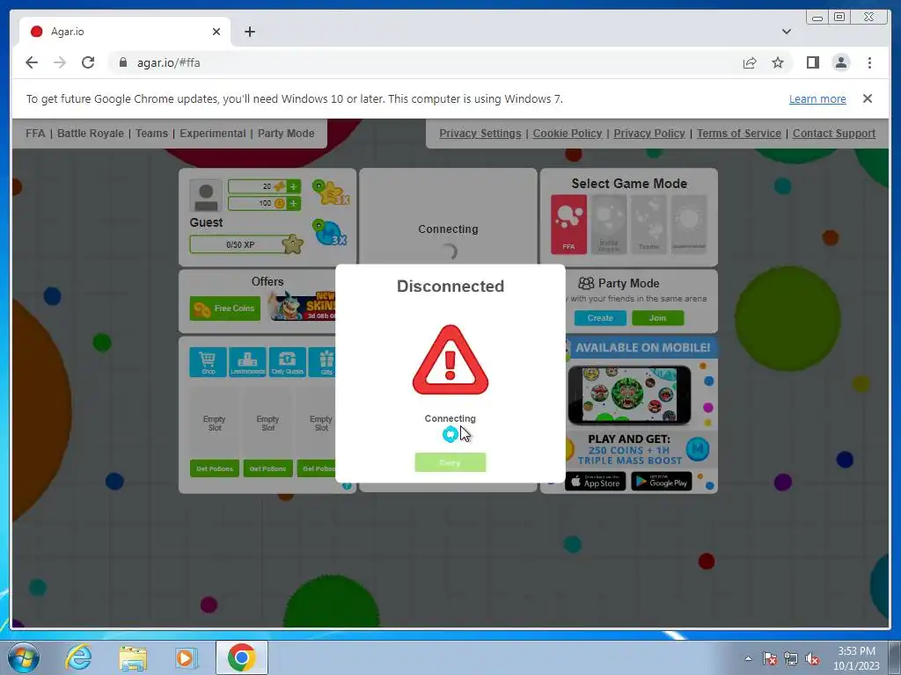
Task: Add DNA with the green plus beside 20
Action: pos(294,186)
